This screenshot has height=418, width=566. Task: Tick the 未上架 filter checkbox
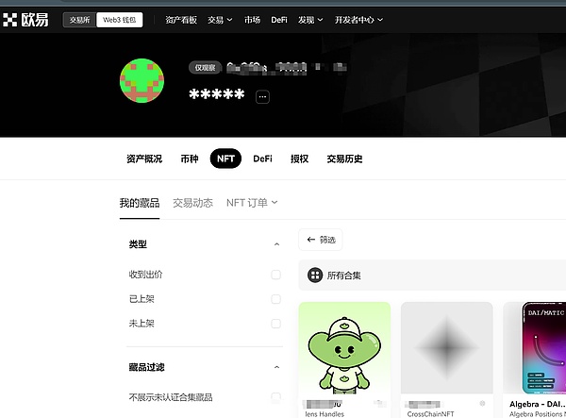(x=275, y=324)
